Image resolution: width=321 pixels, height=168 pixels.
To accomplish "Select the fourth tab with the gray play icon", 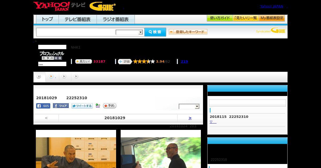I will coord(76,77).
